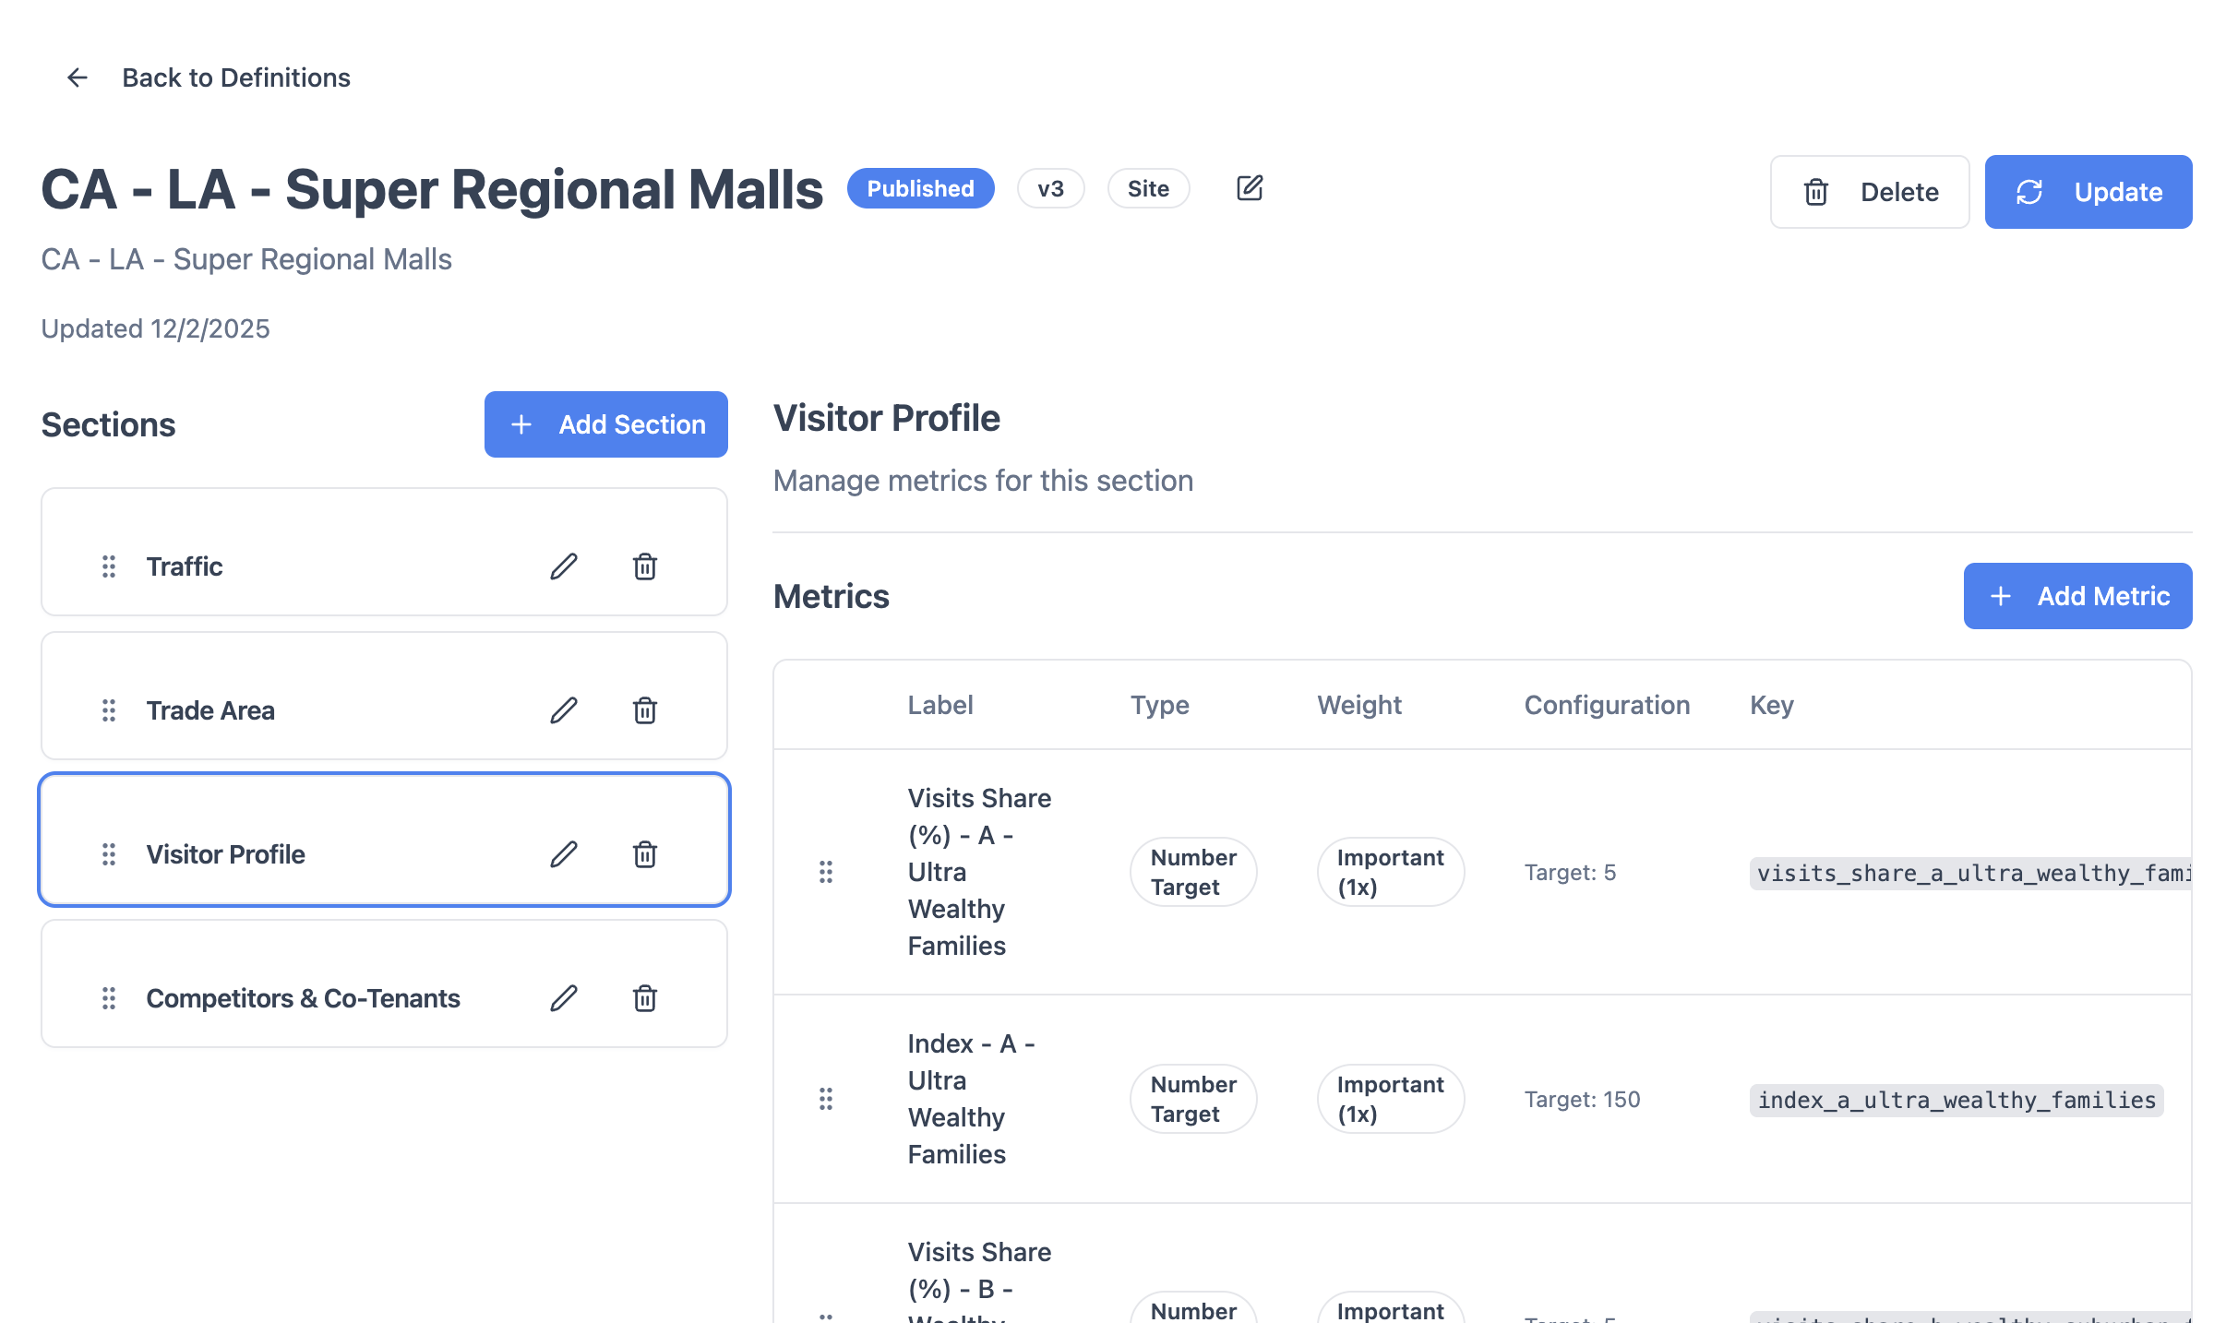Click the edit definition title icon
This screenshot has width=2226, height=1323.
1249,188
